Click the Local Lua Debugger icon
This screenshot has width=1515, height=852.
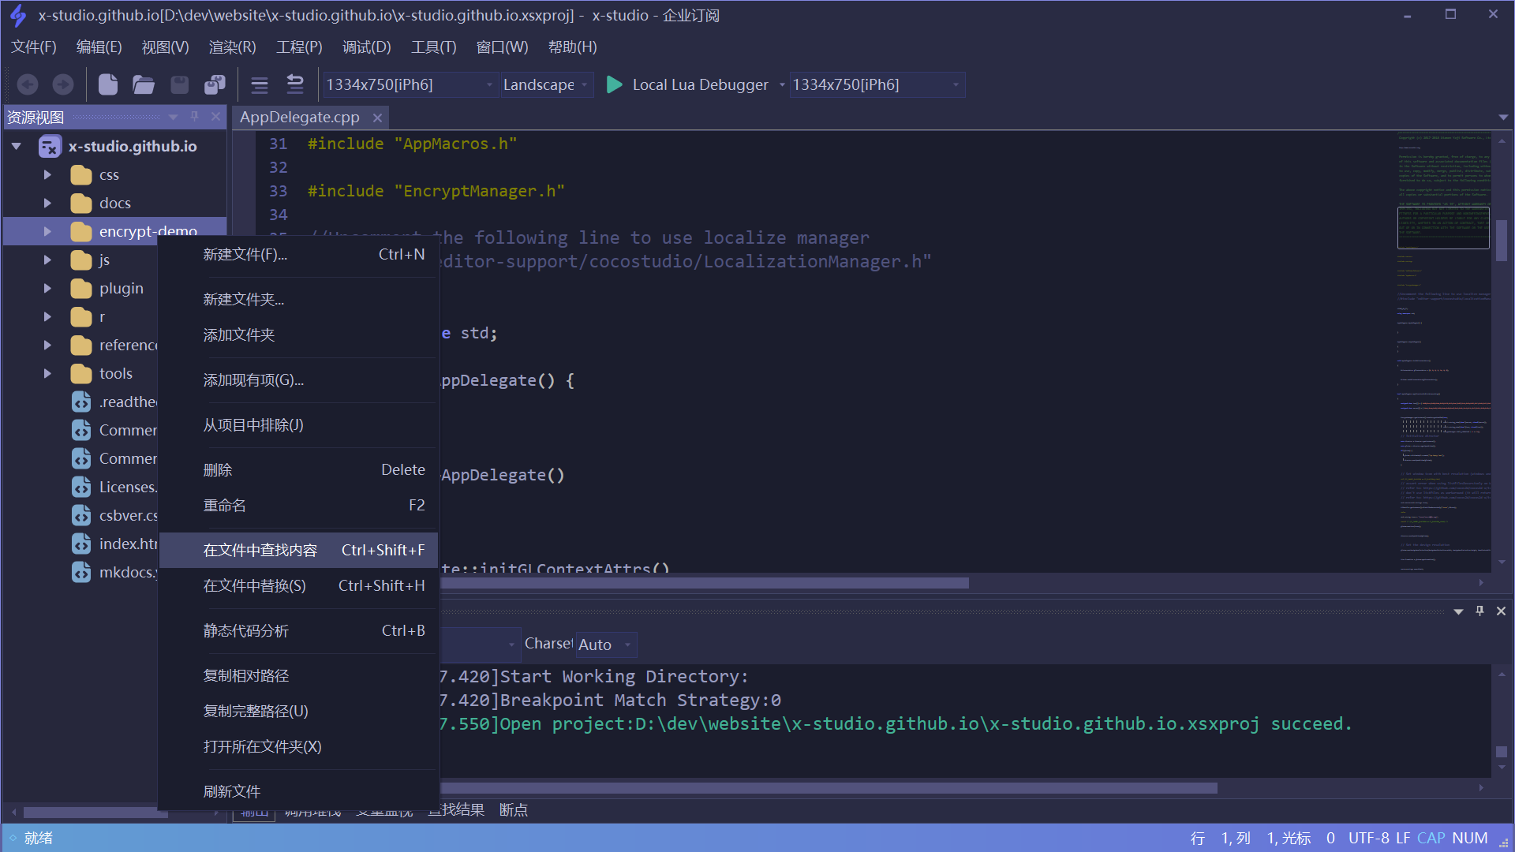[615, 84]
